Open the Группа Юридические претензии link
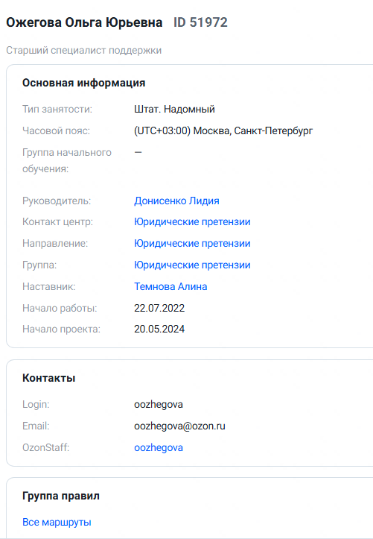 click(x=192, y=265)
